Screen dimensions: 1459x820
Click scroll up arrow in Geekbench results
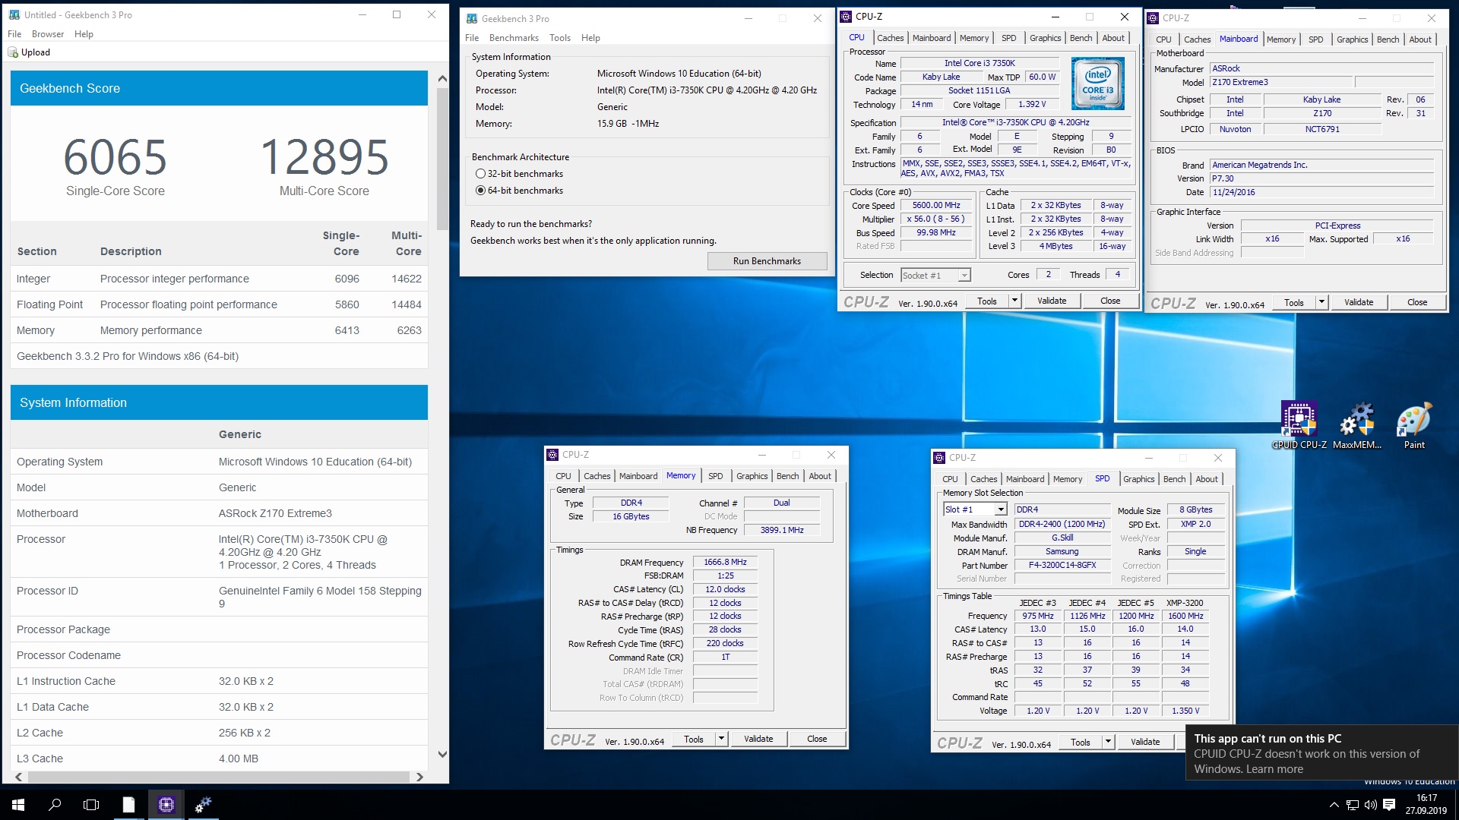click(x=443, y=78)
